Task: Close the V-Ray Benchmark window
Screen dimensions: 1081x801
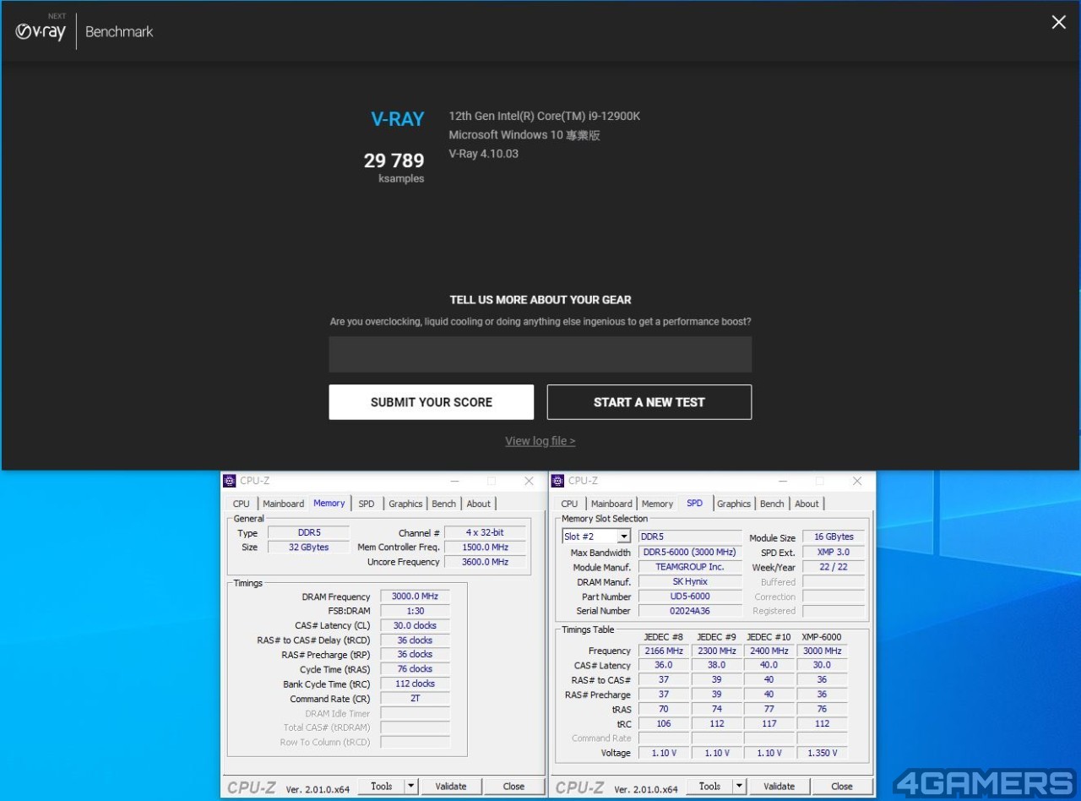Action: (x=1058, y=22)
